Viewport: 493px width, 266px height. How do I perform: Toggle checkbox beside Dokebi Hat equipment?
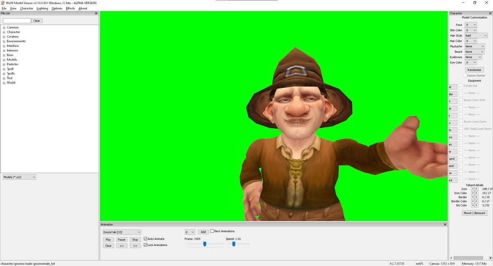click(461, 86)
